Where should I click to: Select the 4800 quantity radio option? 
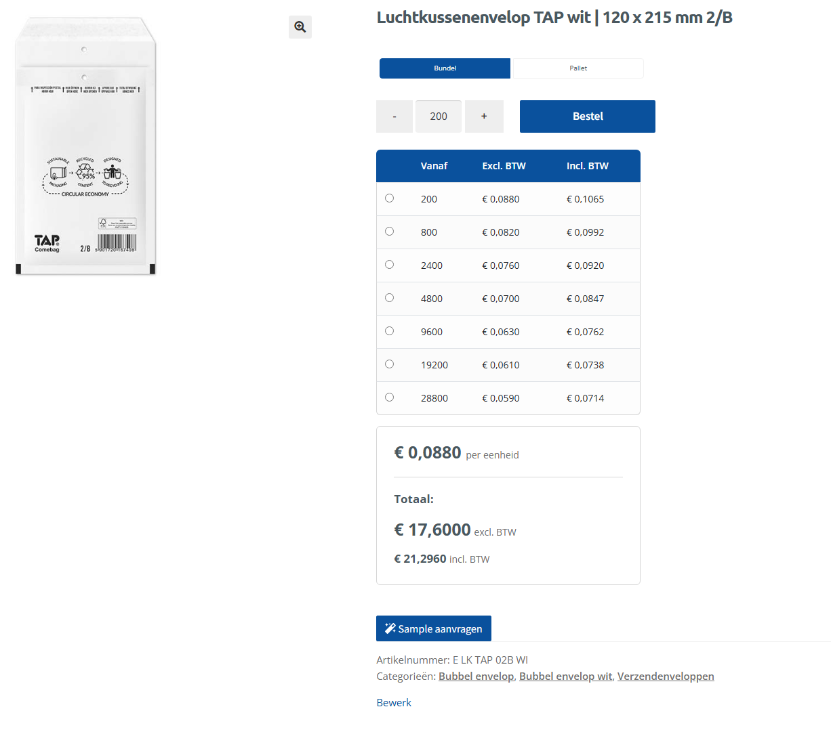point(390,298)
